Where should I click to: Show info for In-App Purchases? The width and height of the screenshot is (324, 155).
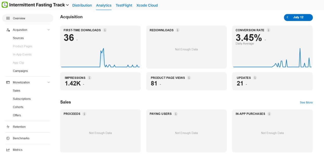269,114
